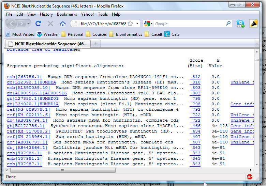This screenshot has height=186, width=266.
Task: Jump to alignment with score 466
Action: click(195, 126)
